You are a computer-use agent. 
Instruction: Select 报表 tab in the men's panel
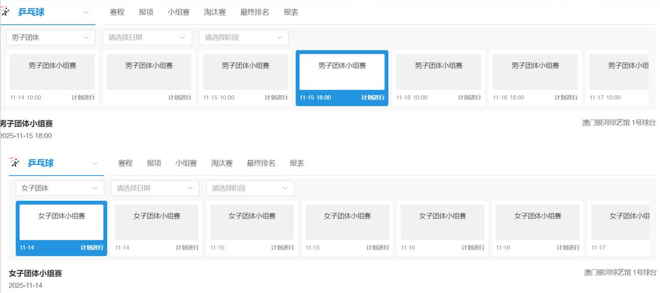[x=291, y=12]
